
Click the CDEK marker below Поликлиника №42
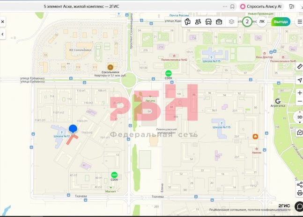point(168,73)
